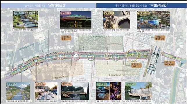Viewport: 187px width, 104px height.
Task: Open the 생명의다리 night bridge image
Action: [x=76, y=20]
